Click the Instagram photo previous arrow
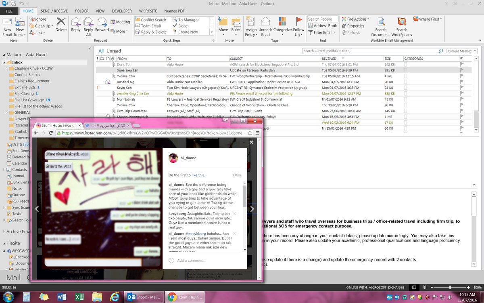The height and width of the screenshot is (303, 484). click(37, 209)
